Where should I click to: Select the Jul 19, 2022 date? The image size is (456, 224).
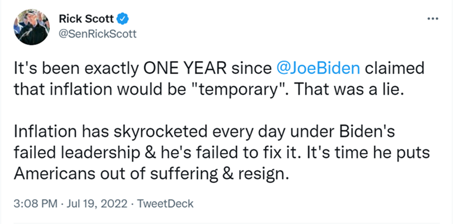point(97,204)
